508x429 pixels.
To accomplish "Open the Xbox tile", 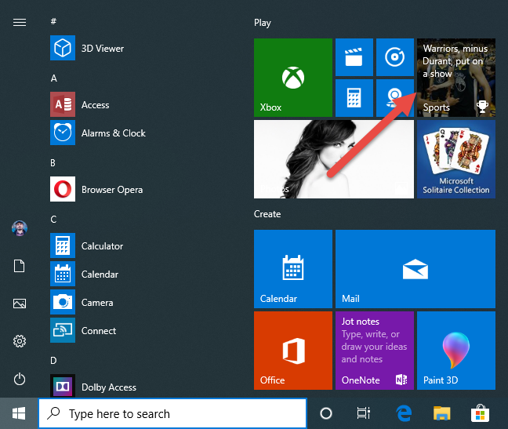I will coord(293,78).
